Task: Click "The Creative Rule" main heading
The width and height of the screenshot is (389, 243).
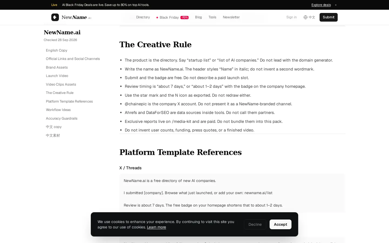Action: (155, 45)
